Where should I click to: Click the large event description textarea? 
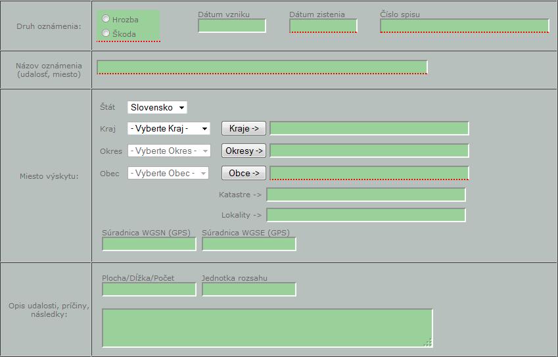click(267, 328)
